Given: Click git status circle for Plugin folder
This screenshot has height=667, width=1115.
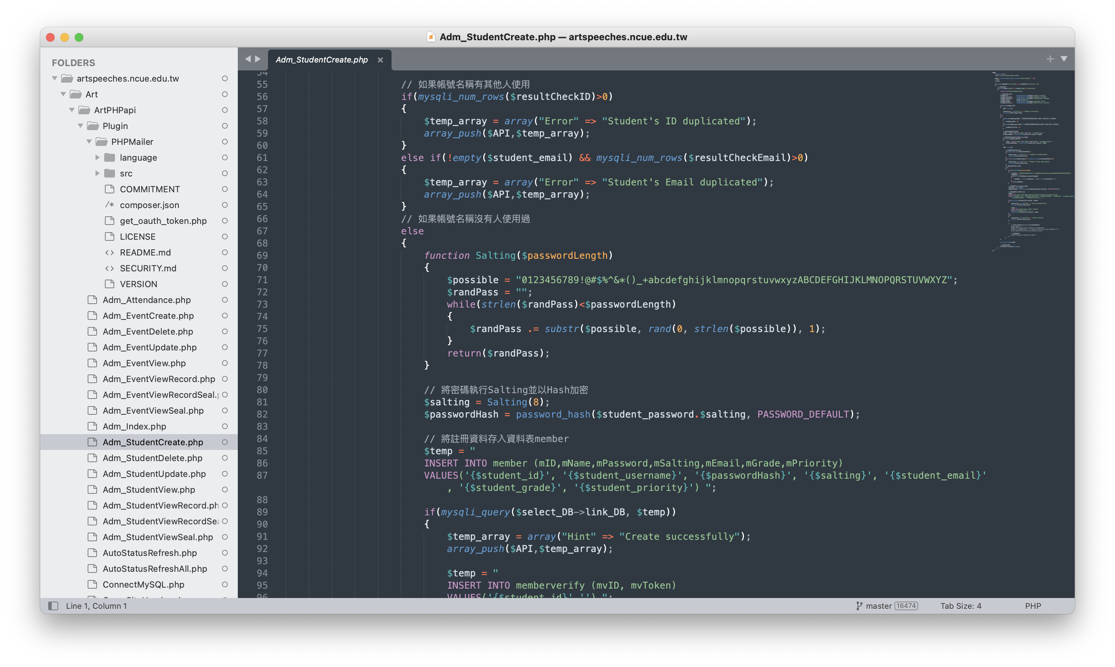Looking at the screenshot, I should pyautogui.click(x=225, y=126).
